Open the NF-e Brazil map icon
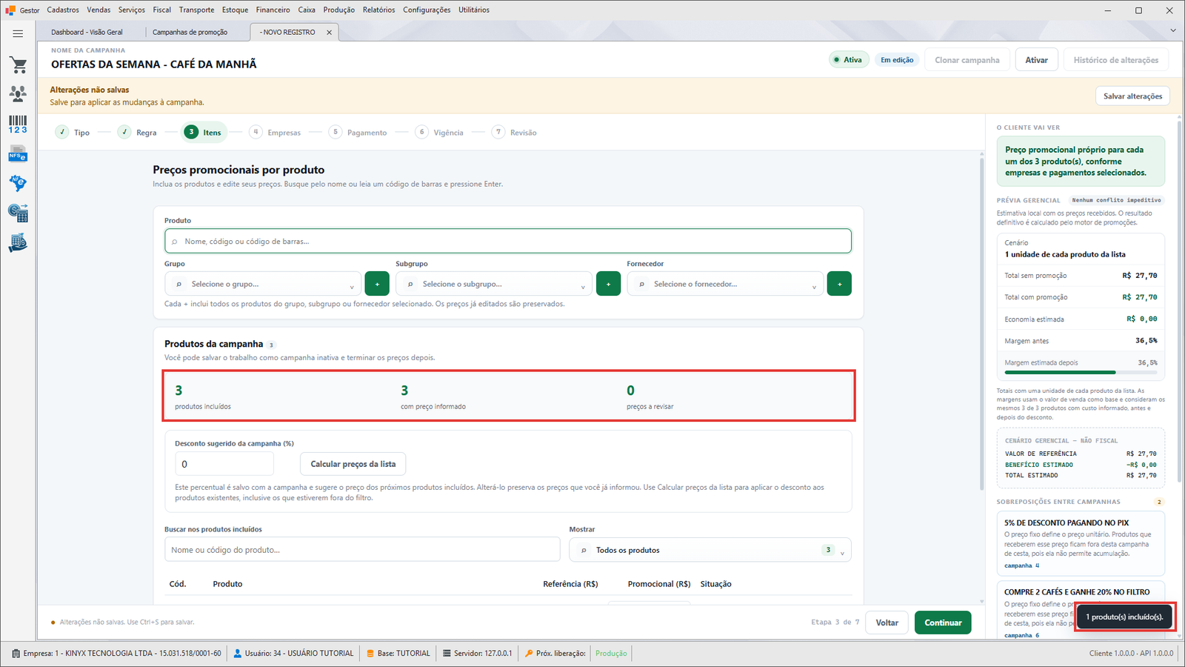Image resolution: width=1185 pixels, height=667 pixels. [x=18, y=183]
